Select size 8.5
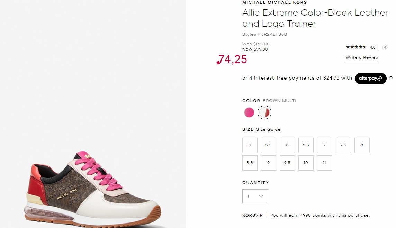The image size is (396, 228). [250, 163]
